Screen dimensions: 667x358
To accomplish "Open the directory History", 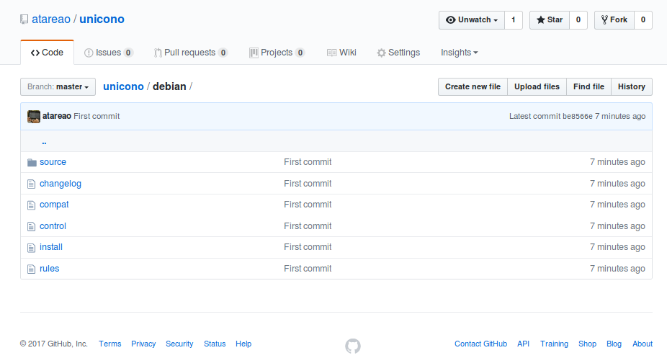I will pyautogui.click(x=632, y=86).
